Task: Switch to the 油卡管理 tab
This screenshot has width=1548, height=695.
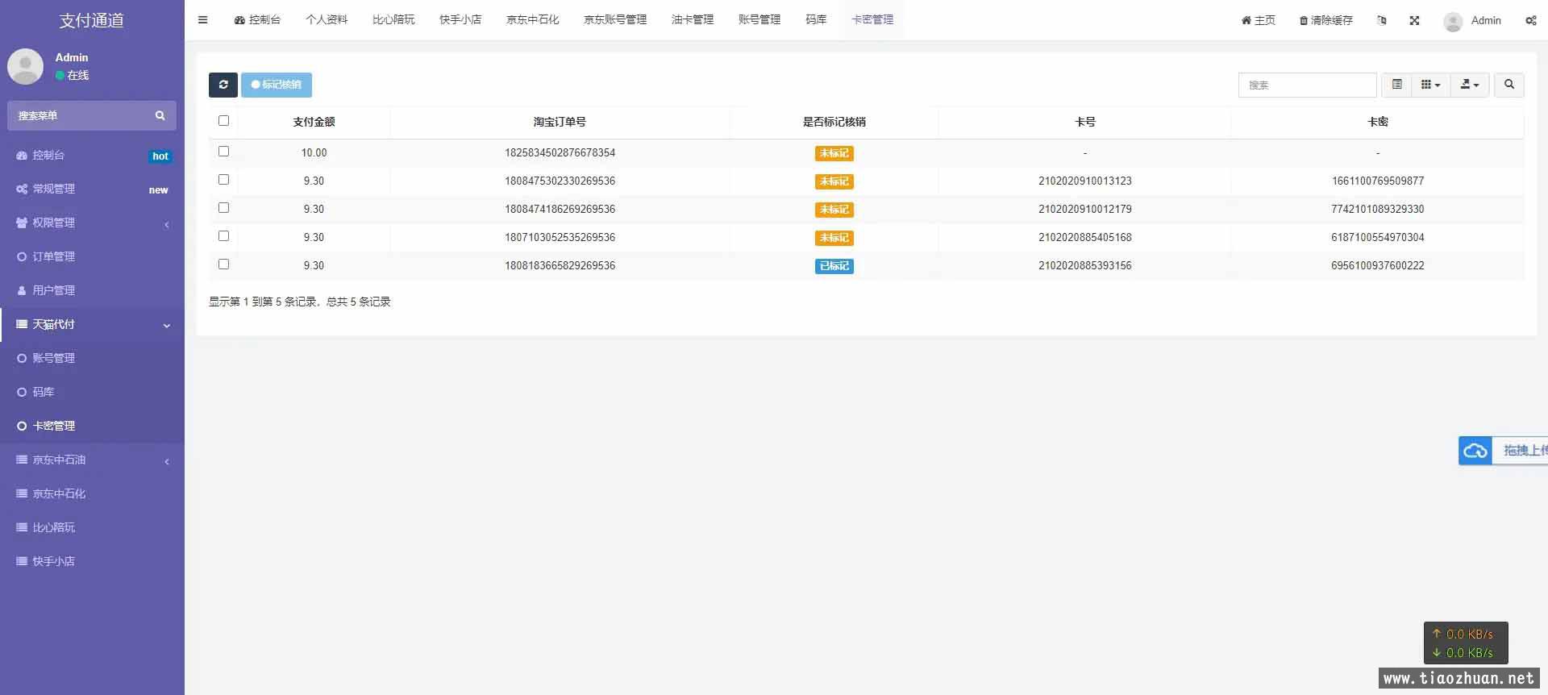Action: click(x=693, y=20)
